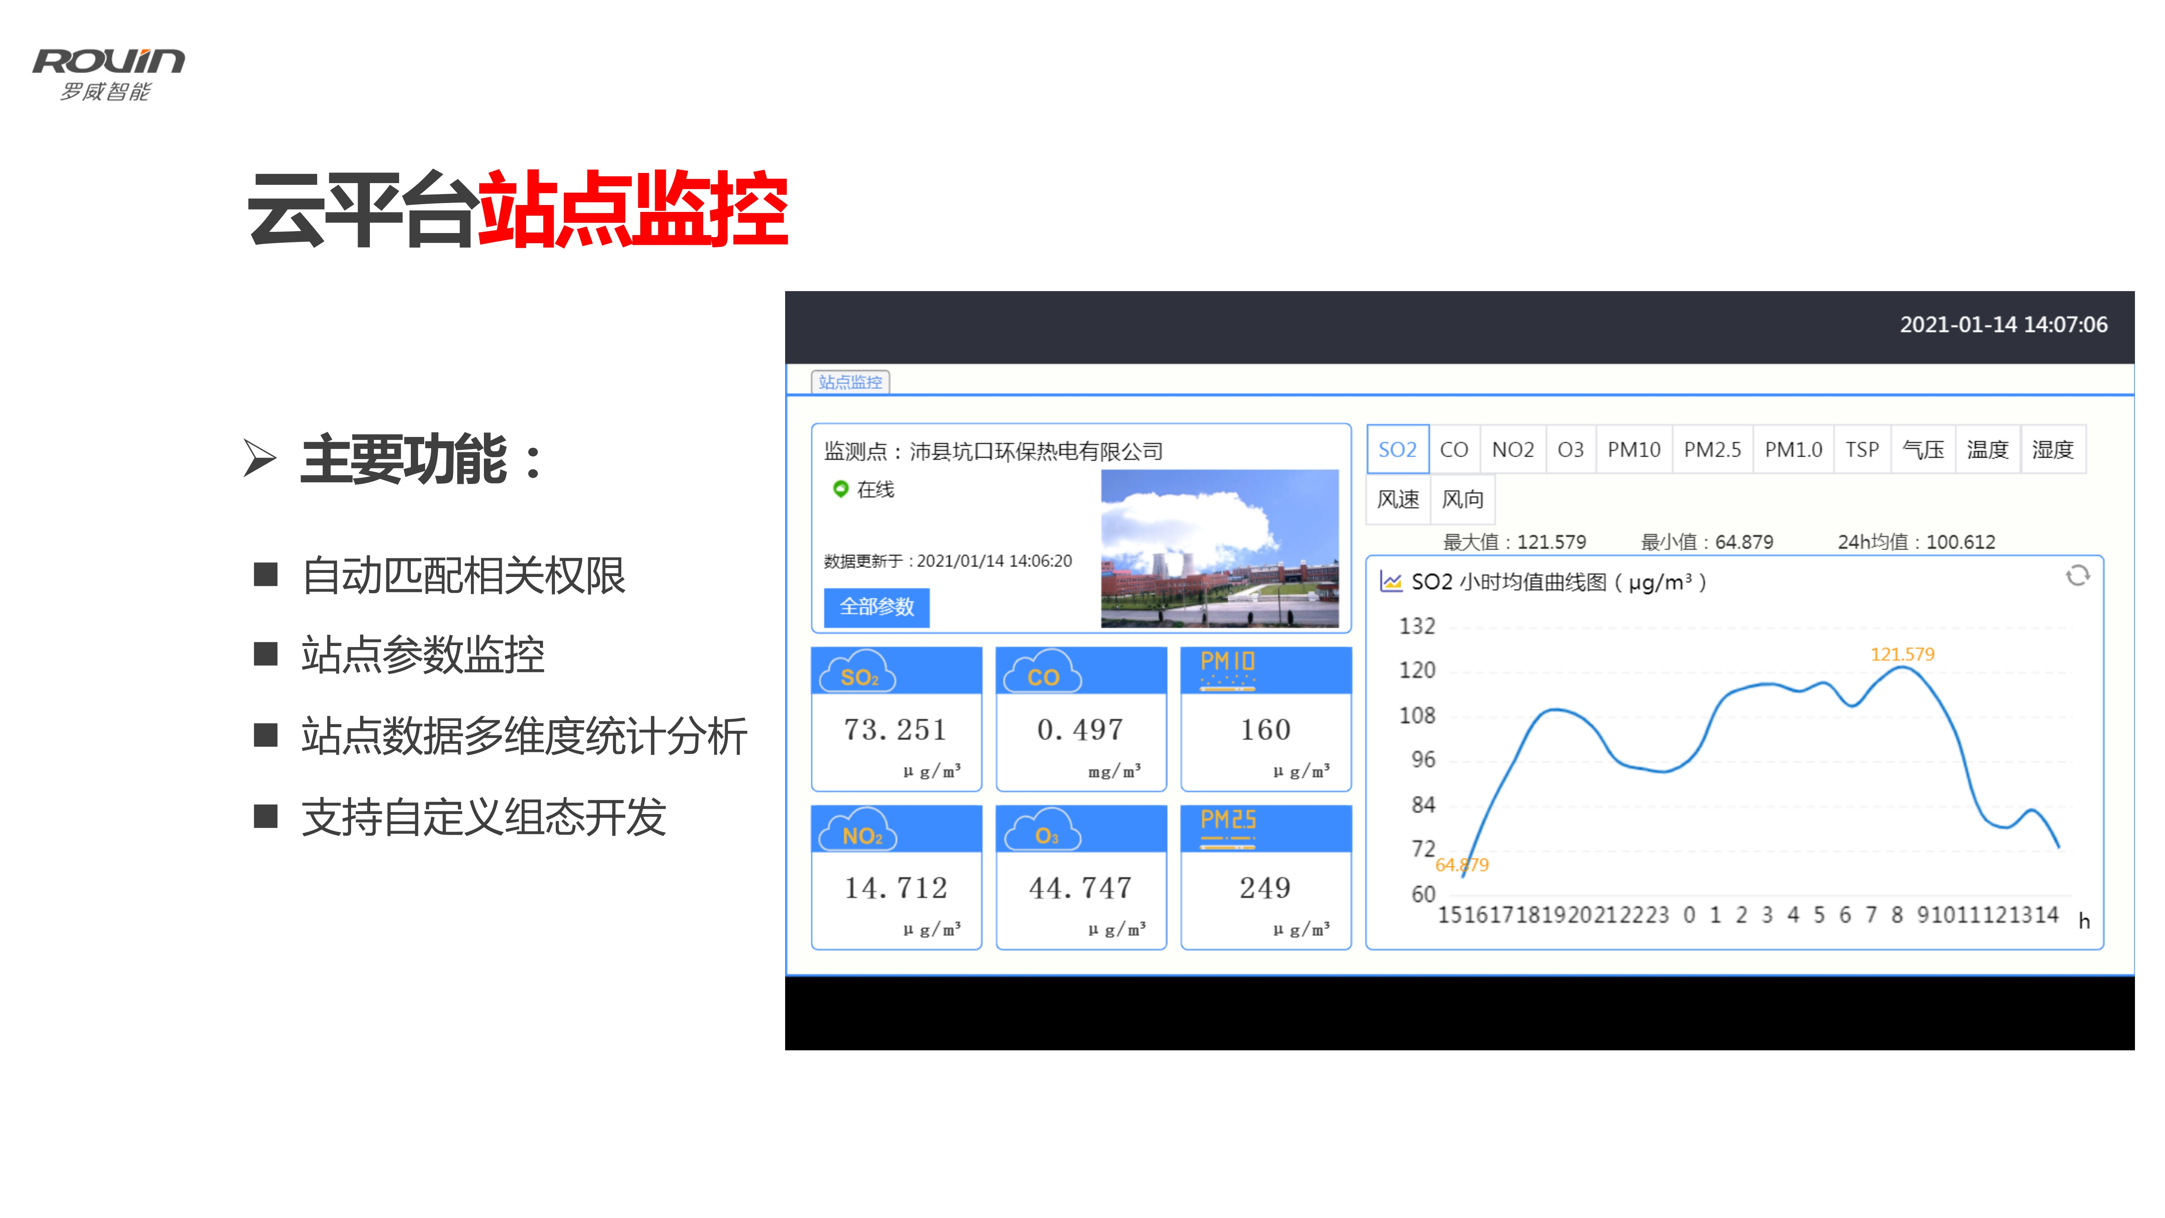This screenshot has height=1218, width=2165.
Task: Click the NO2 value 14.712
Action: point(896,888)
